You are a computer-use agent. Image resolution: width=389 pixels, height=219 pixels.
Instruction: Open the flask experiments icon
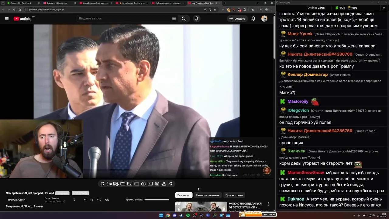tap(164, 184)
